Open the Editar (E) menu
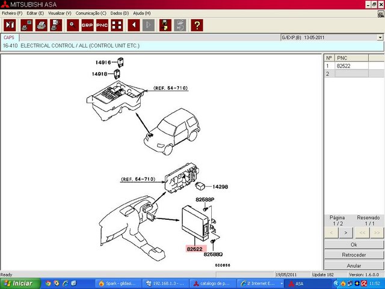 pyautogui.click(x=35, y=13)
